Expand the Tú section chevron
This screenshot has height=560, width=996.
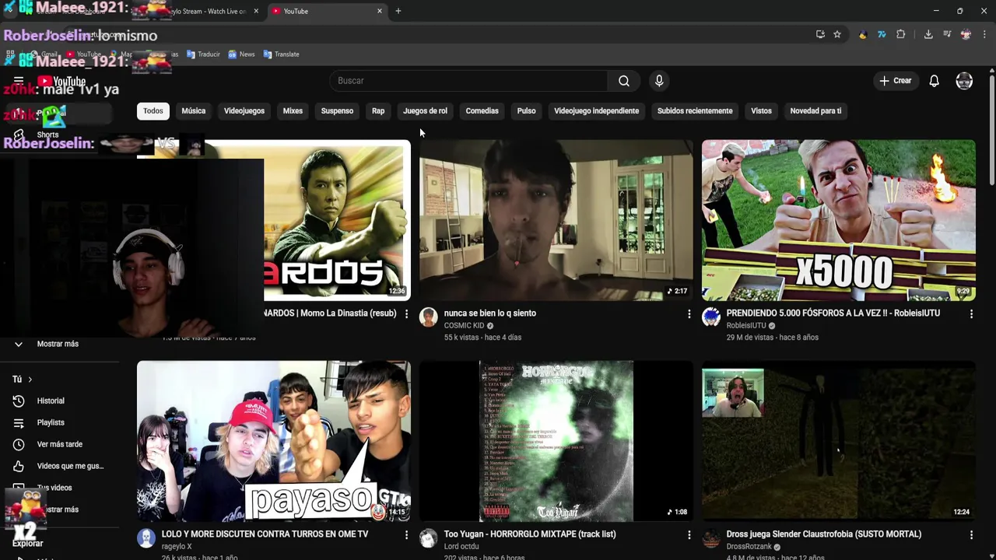pyautogui.click(x=30, y=380)
